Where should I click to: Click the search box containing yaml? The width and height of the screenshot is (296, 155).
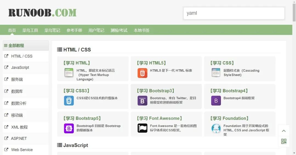234,13
